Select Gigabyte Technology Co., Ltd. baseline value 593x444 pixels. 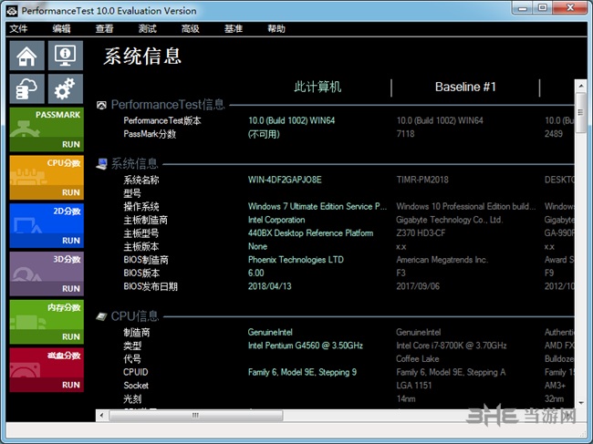449,220
